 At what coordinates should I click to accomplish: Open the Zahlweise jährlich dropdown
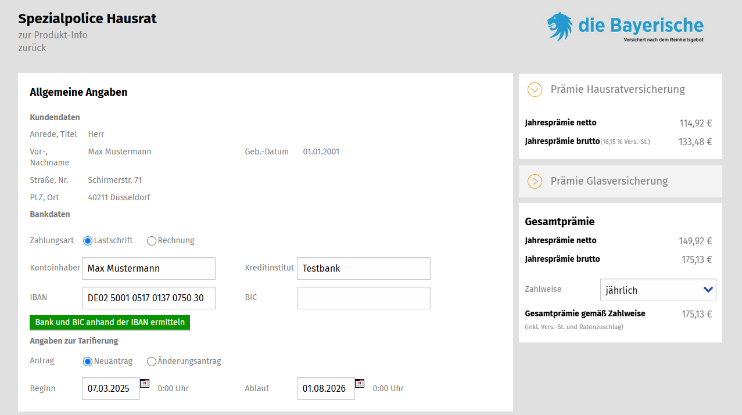pyautogui.click(x=658, y=290)
